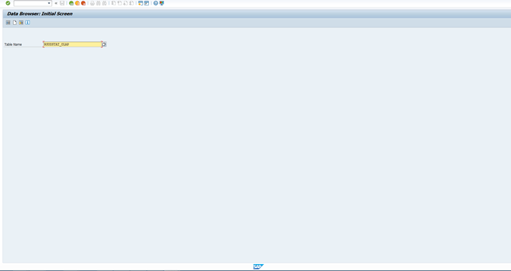511x271 pixels.
Task: Click the Table Name input field
Action: click(73, 45)
